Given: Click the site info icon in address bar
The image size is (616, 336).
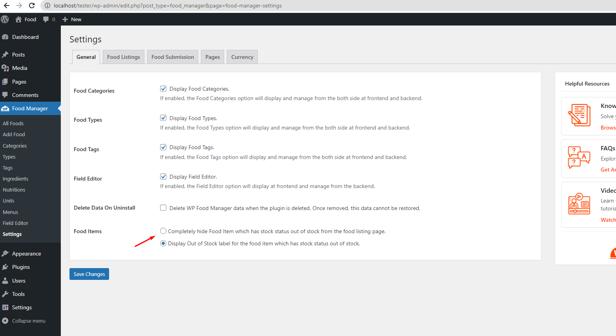Looking at the screenshot, I should (47, 5).
